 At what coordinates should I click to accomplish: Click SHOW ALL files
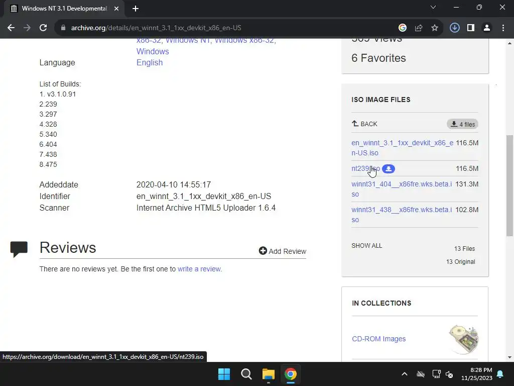pos(367,245)
